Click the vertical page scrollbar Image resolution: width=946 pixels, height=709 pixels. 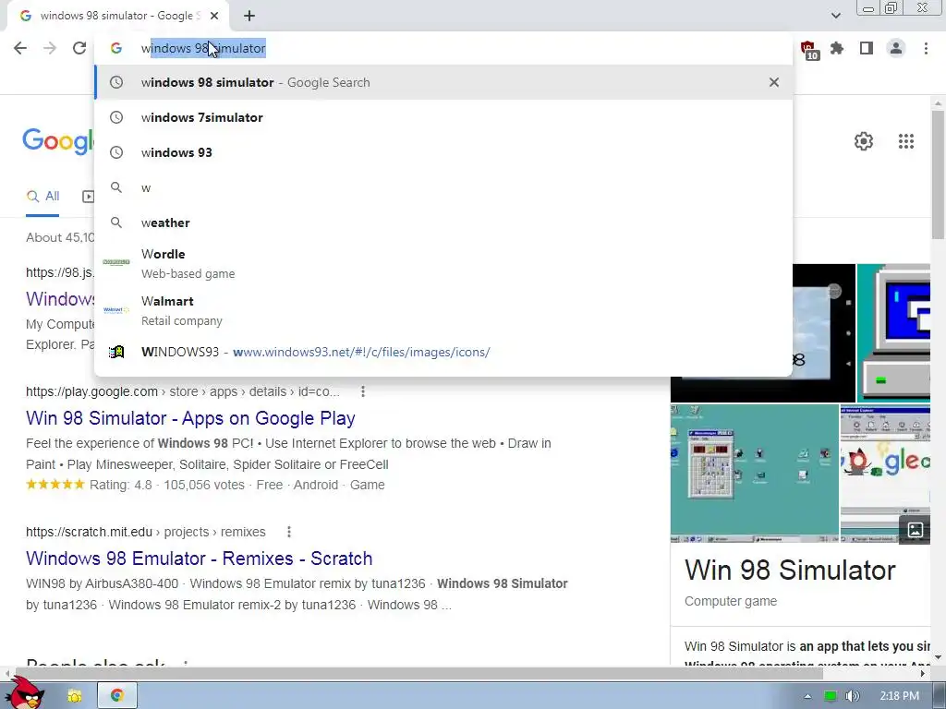[938, 174]
